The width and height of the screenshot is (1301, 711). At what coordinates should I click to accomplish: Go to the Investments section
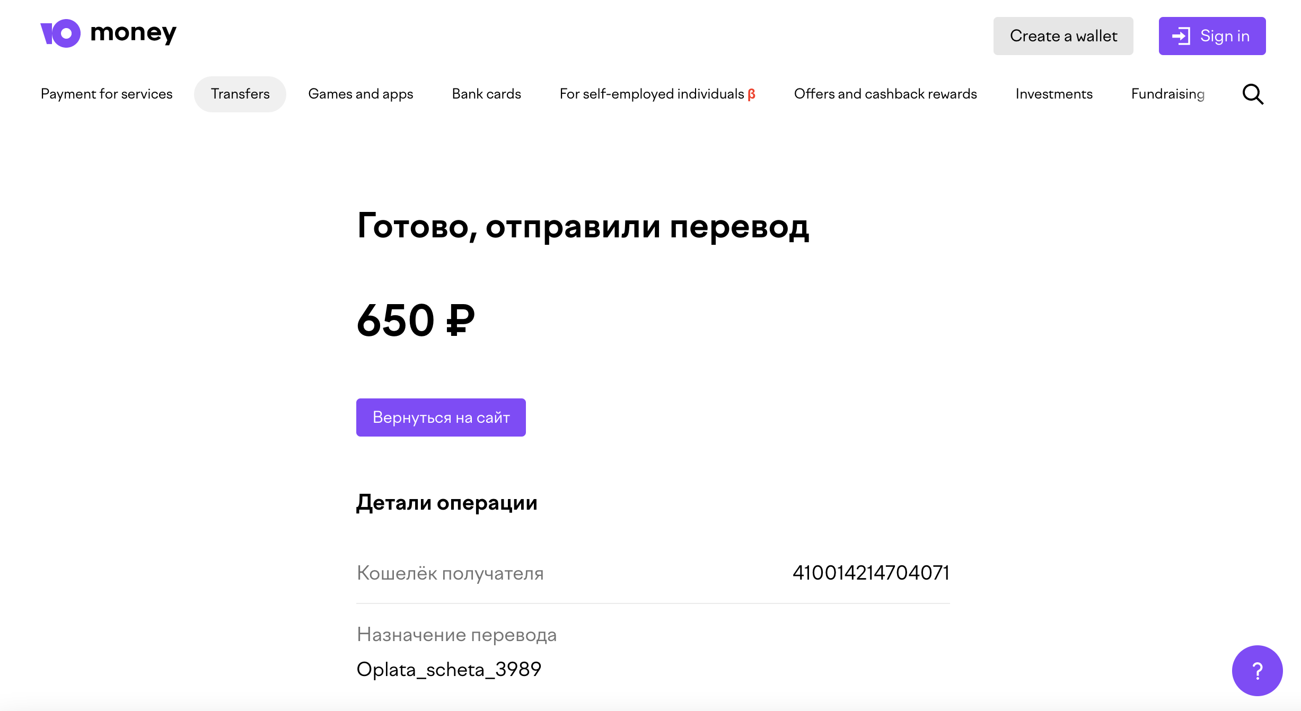point(1054,94)
